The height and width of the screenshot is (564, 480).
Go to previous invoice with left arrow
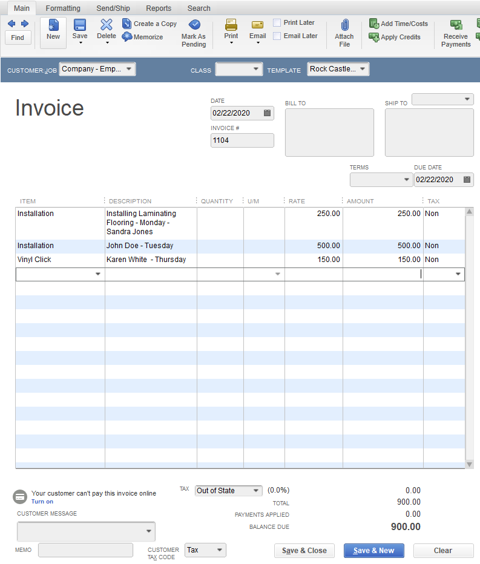click(12, 24)
